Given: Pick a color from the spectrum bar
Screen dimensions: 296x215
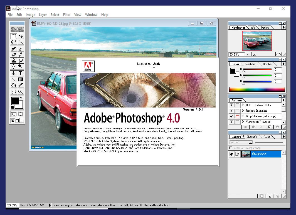Looking at the screenshot, I should pyautogui.click(x=257, y=89).
